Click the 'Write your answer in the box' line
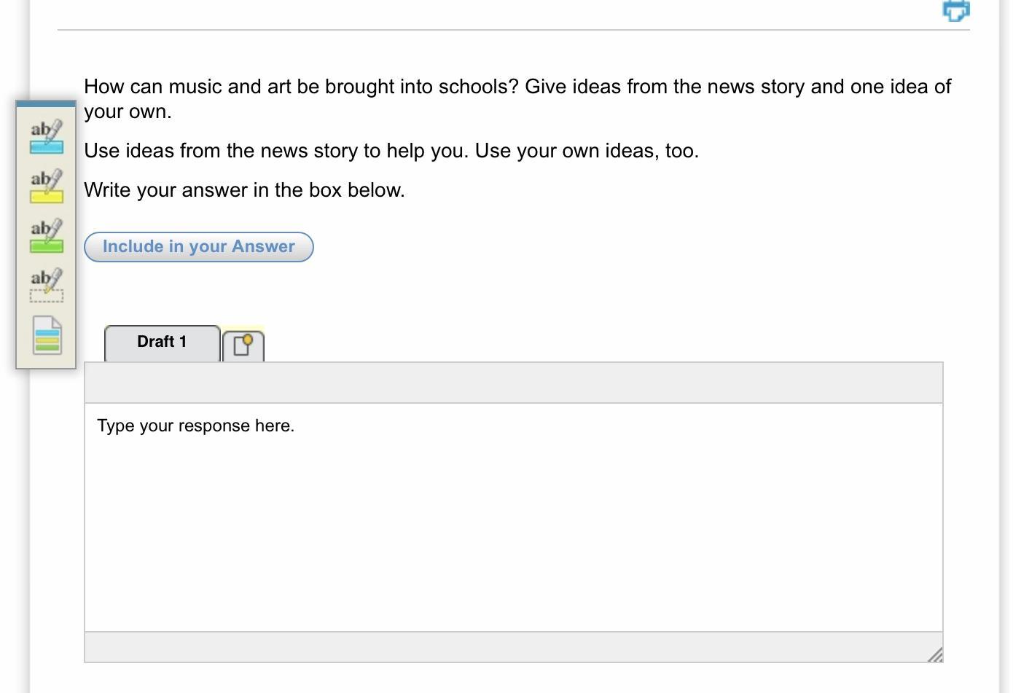 (244, 190)
